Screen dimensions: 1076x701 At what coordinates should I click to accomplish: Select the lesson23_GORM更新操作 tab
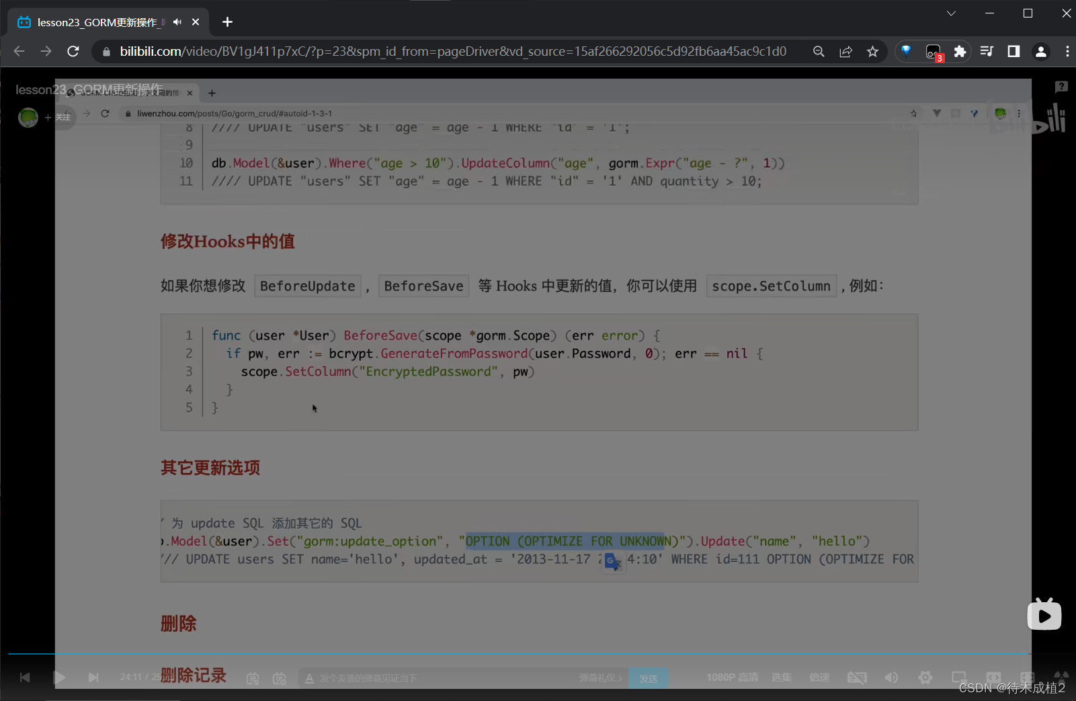pos(108,22)
